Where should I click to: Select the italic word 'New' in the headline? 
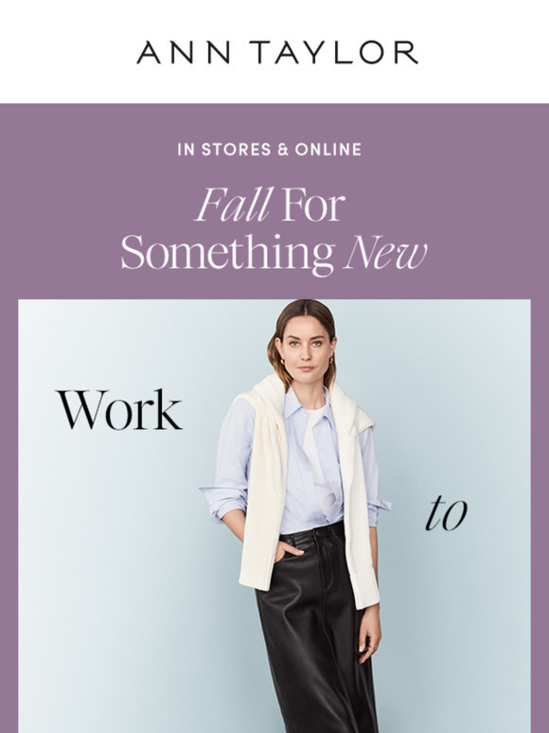click(x=385, y=253)
